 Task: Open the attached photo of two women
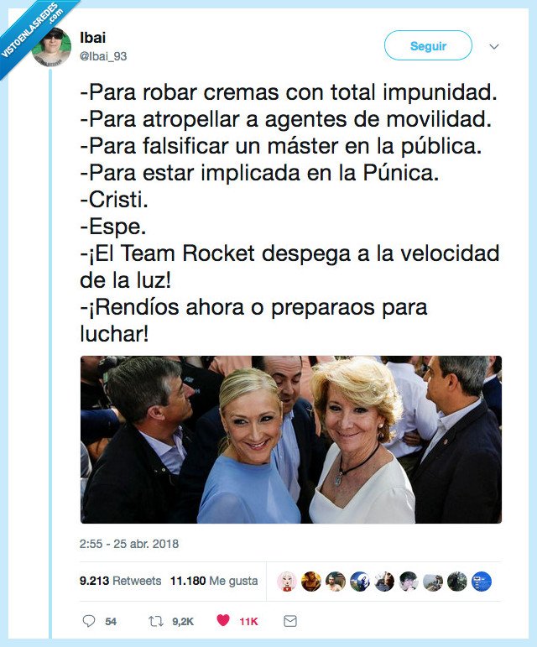(291, 440)
